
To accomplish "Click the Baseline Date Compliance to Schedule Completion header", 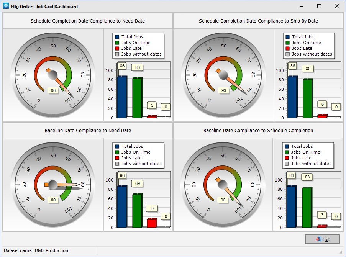I will [x=258, y=131].
